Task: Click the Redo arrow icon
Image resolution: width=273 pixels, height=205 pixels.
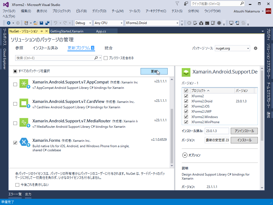Action: tap(65, 23)
